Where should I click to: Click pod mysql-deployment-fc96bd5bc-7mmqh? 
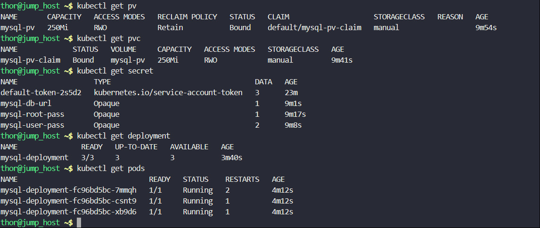68,190
